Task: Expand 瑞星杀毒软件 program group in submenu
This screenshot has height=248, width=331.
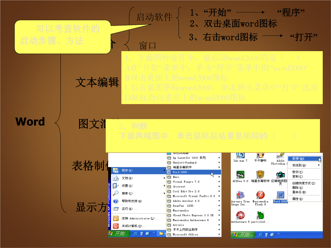Action: [x=194, y=167]
